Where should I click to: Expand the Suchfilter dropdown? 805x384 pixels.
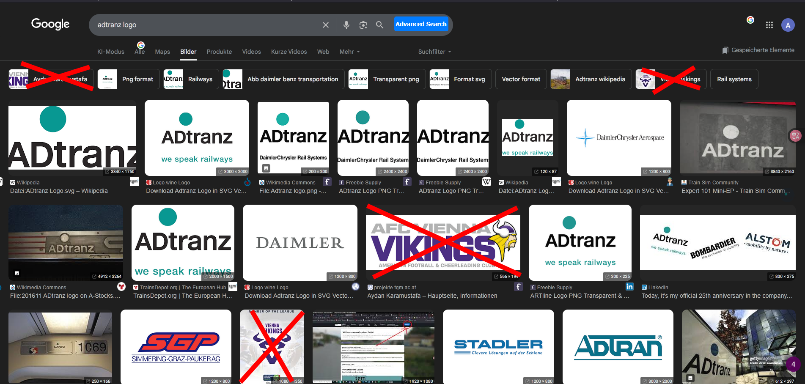click(x=434, y=52)
